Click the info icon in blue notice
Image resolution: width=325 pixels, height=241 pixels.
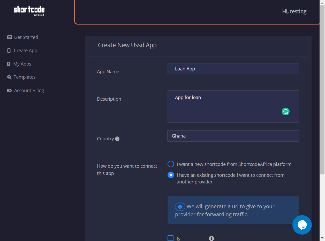180,207
